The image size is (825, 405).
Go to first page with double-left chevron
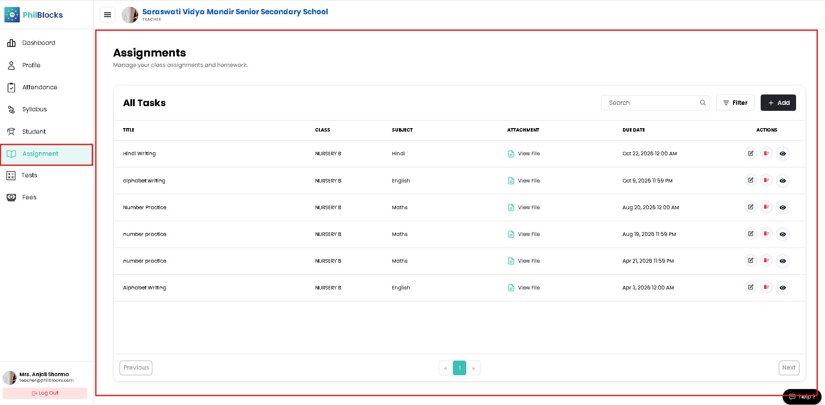(x=445, y=368)
